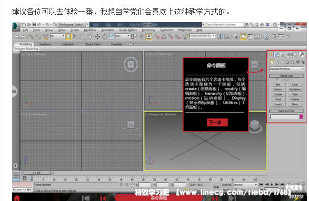
Task: Open Render Setup icon
Action: pyautogui.click(x=274, y=37)
